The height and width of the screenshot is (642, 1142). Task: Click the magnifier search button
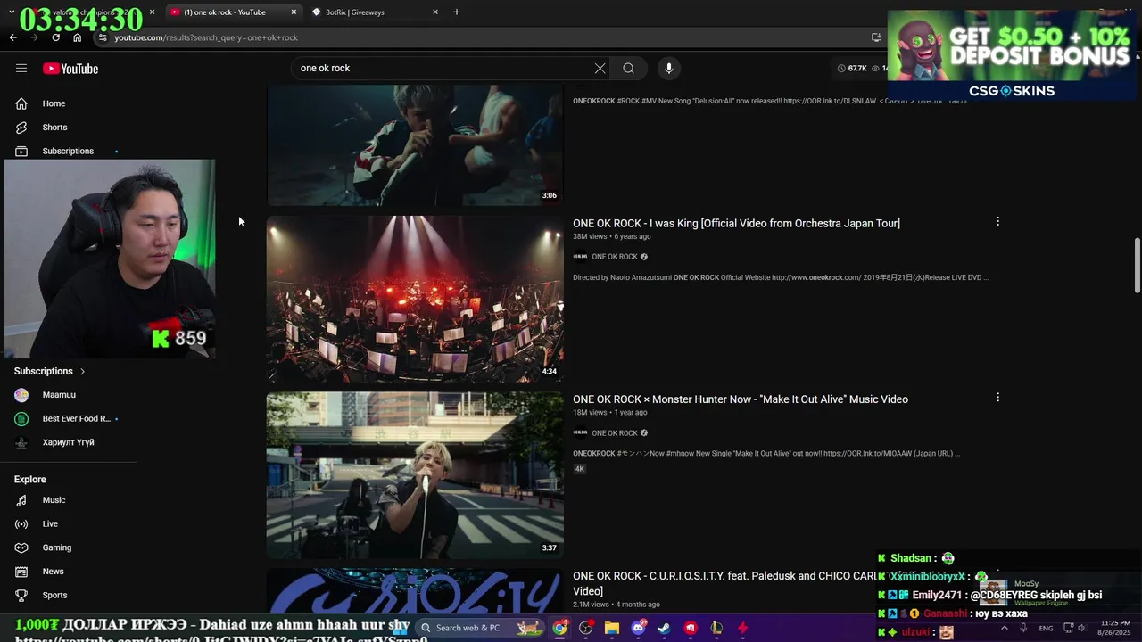[x=629, y=68]
